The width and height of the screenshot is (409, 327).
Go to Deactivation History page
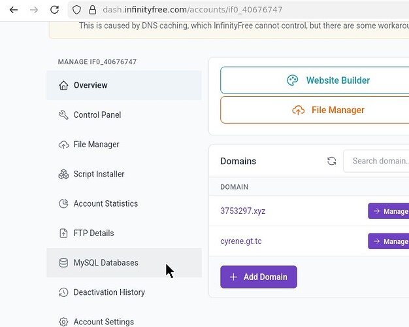(109, 292)
